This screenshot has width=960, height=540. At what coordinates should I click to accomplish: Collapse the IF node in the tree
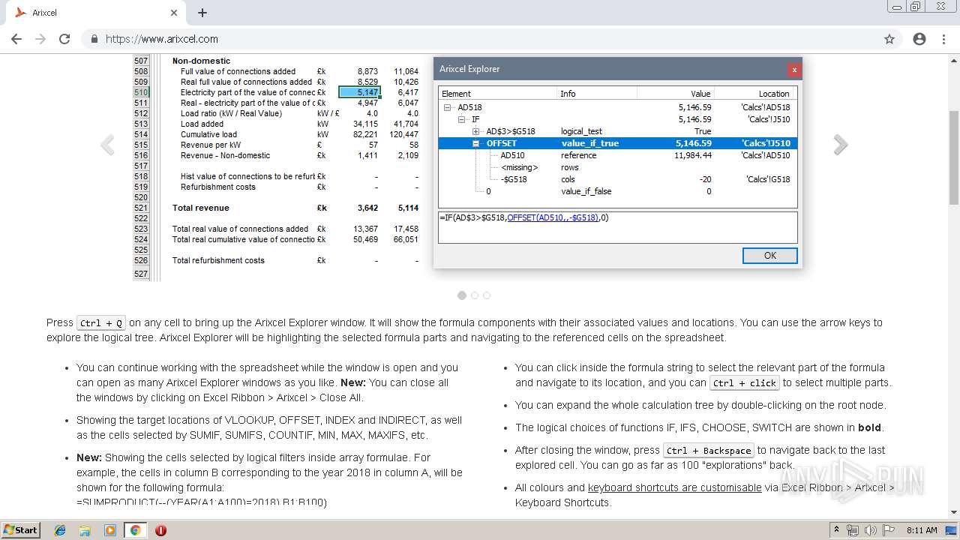pos(462,119)
